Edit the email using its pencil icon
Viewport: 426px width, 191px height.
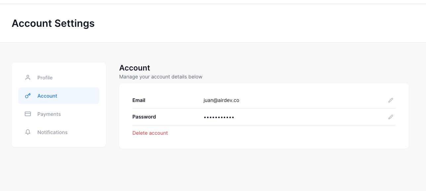[391, 100]
